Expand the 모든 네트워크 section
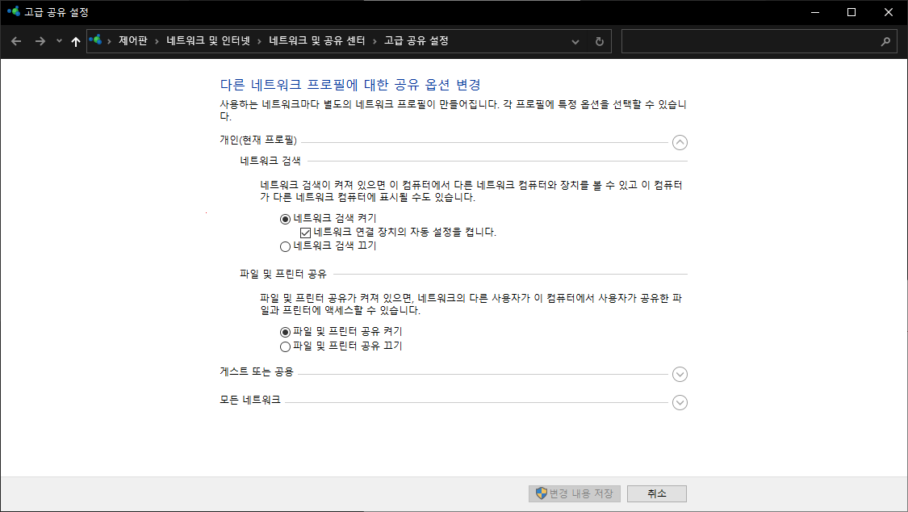This screenshot has width=908, height=512. pos(680,402)
